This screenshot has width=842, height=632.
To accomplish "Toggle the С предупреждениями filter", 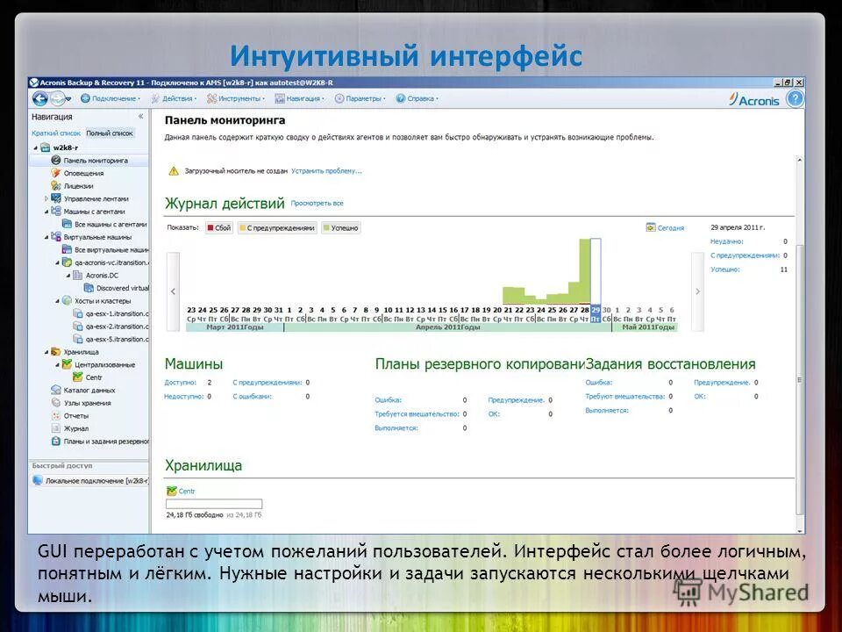I will pyautogui.click(x=276, y=226).
